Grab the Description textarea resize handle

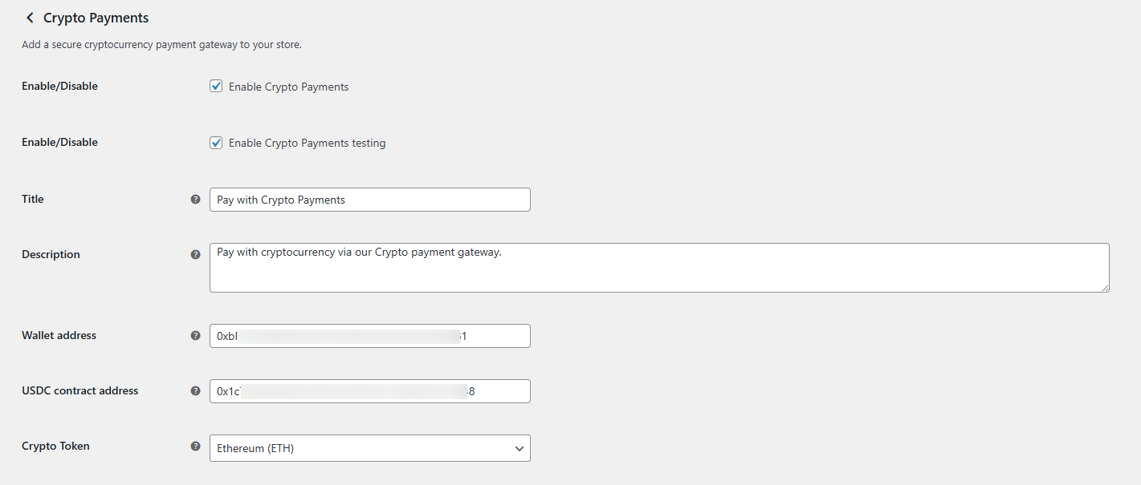[x=1104, y=287]
